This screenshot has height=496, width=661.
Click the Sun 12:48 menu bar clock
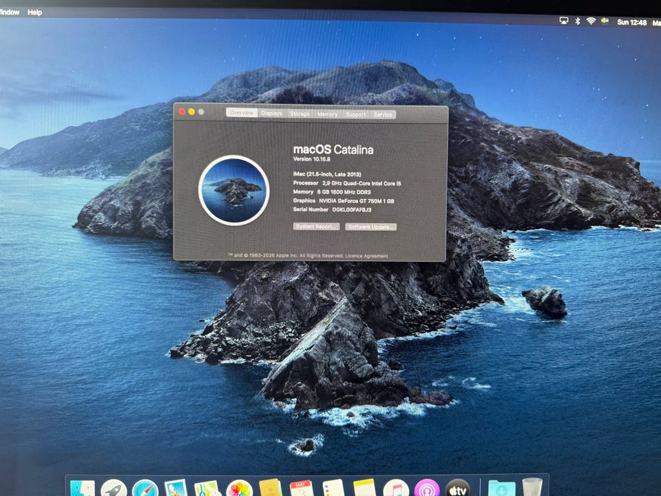click(631, 22)
